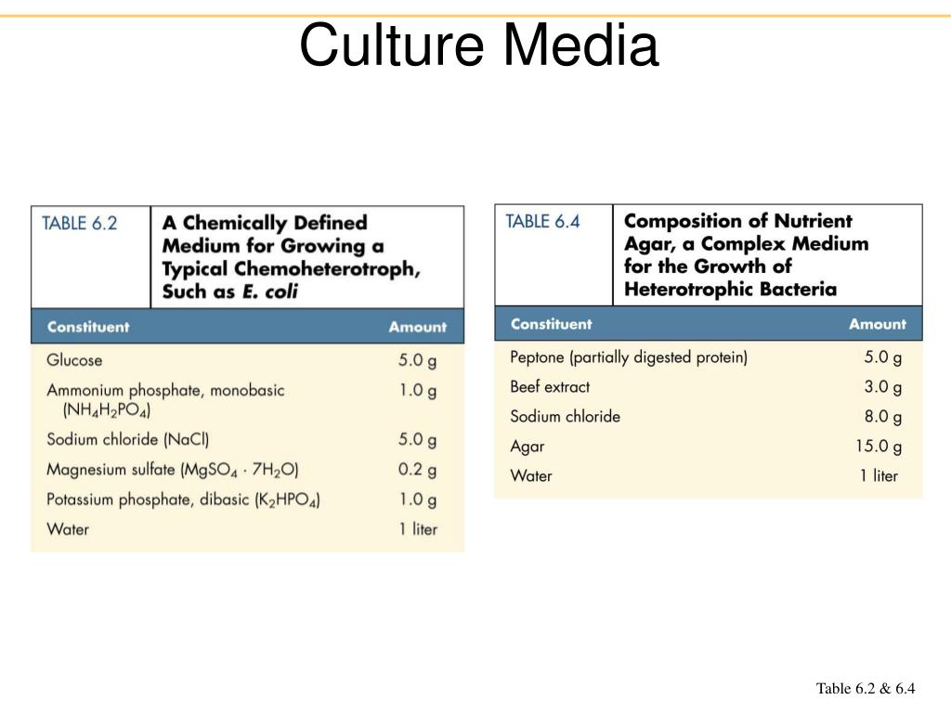Select 1 liter amount in Table 6.4
This screenshot has width=951, height=713.
[x=879, y=476]
